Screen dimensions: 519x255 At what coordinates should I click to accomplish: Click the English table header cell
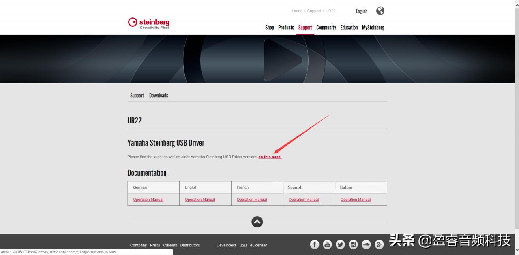pyautogui.click(x=205, y=187)
